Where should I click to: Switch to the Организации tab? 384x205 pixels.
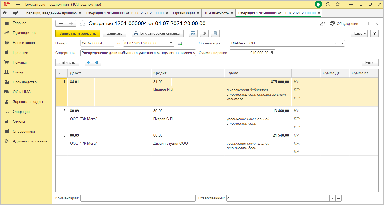(184, 13)
